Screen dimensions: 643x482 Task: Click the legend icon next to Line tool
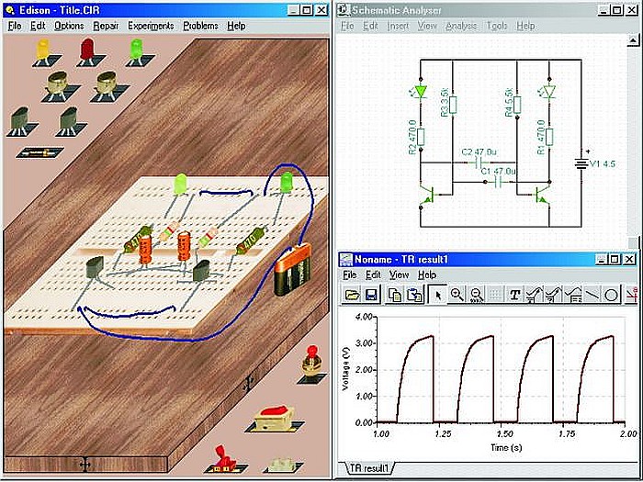point(573,295)
